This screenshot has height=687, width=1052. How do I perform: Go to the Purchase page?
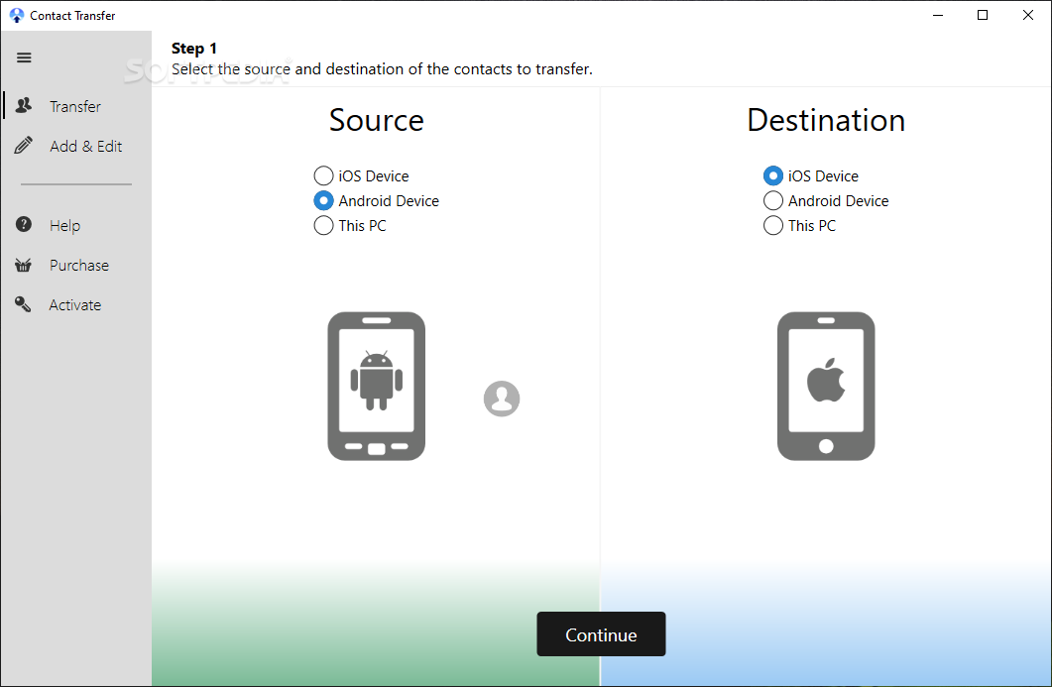[75, 265]
